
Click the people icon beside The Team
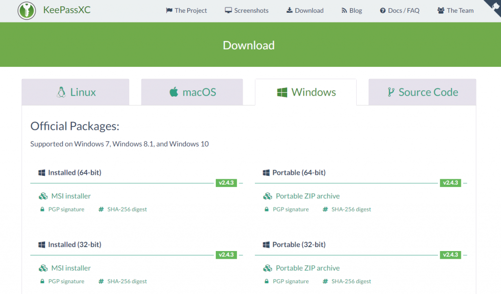(x=441, y=11)
